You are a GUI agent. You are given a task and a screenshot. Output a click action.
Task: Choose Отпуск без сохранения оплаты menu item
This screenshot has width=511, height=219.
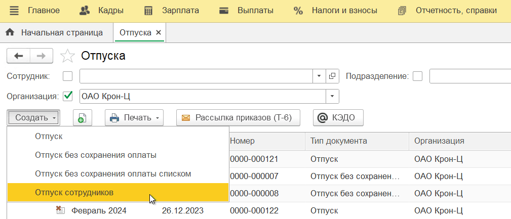tap(117, 155)
